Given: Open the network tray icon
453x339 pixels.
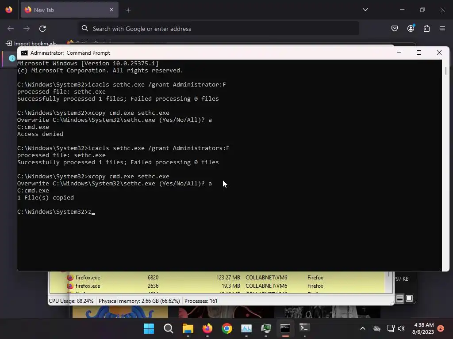Looking at the screenshot, I should click(391, 328).
